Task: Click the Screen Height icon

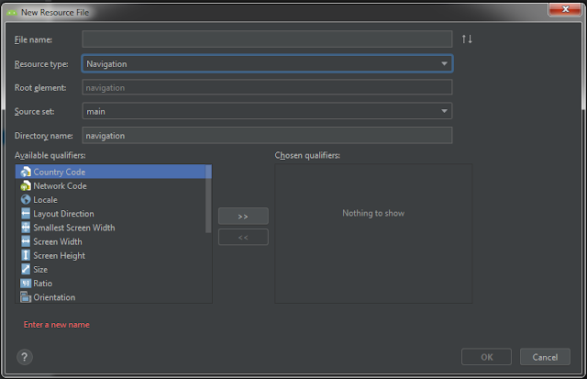Action: pos(26,255)
